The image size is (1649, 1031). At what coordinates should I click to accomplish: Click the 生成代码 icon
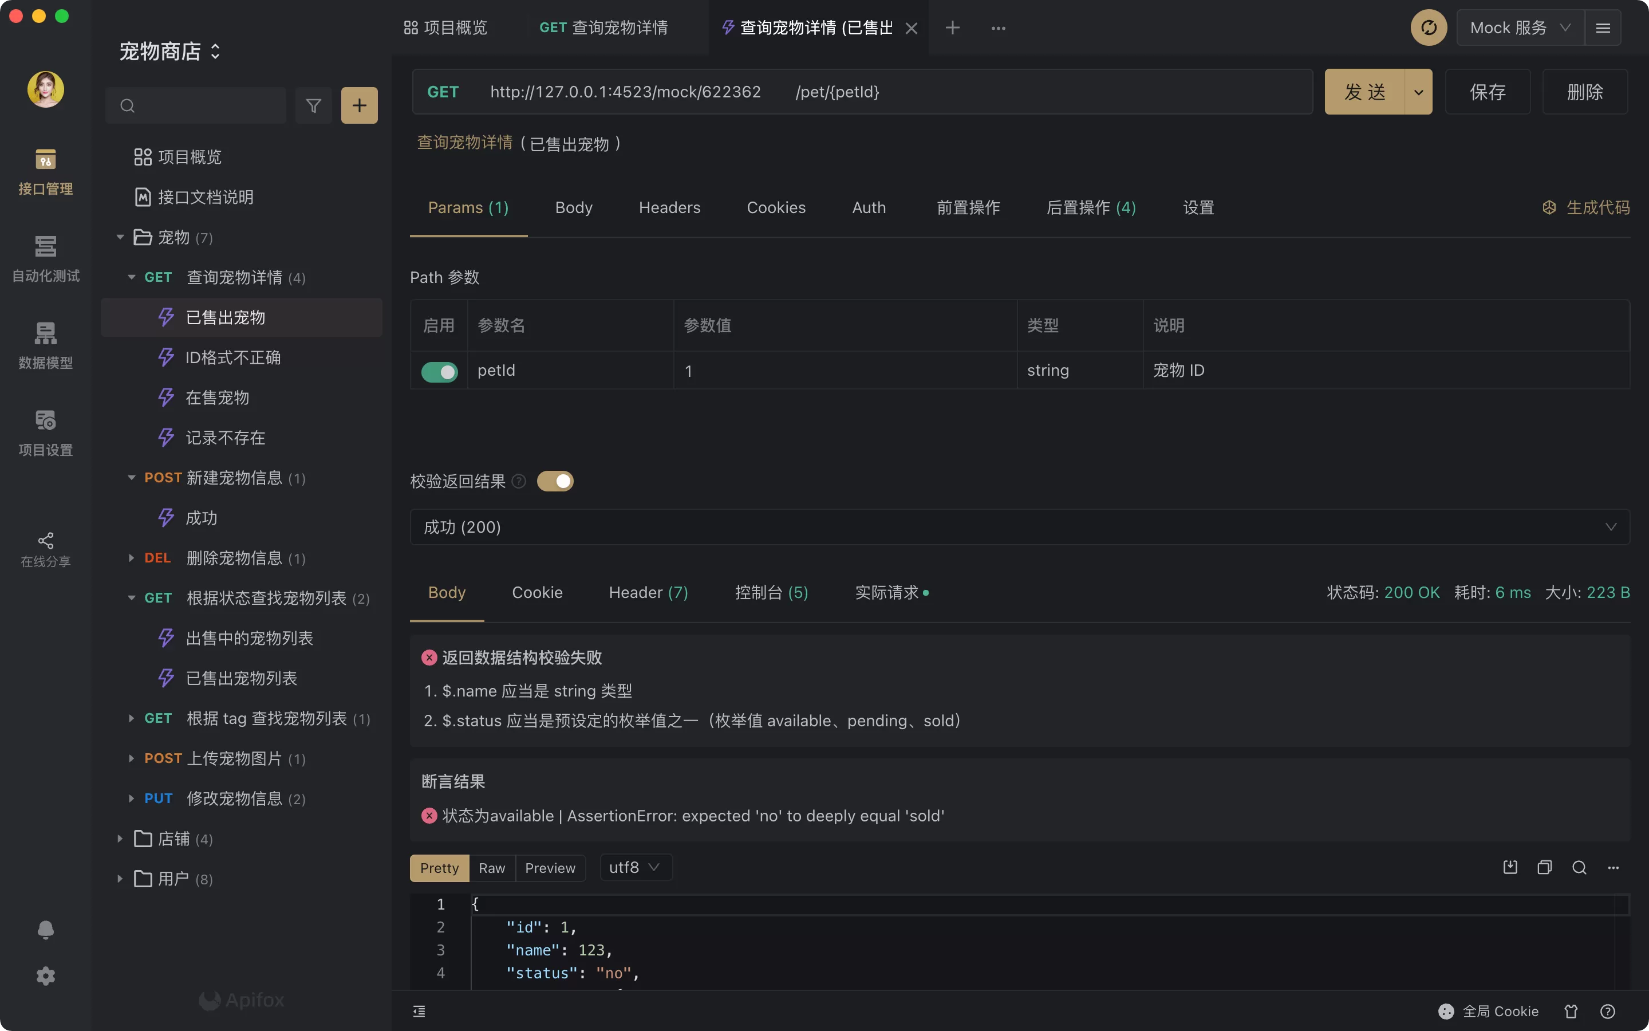coord(1549,207)
